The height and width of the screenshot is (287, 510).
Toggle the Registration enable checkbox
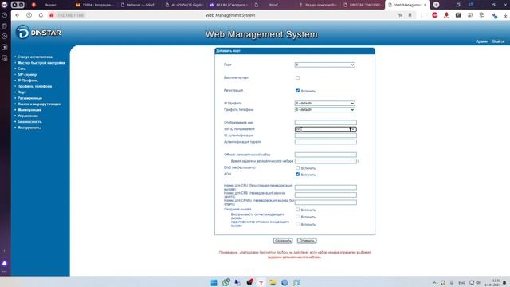(x=297, y=90)
